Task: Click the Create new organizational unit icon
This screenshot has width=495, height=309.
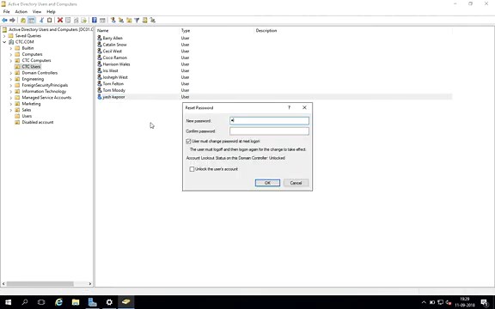Action: [129, 21]
